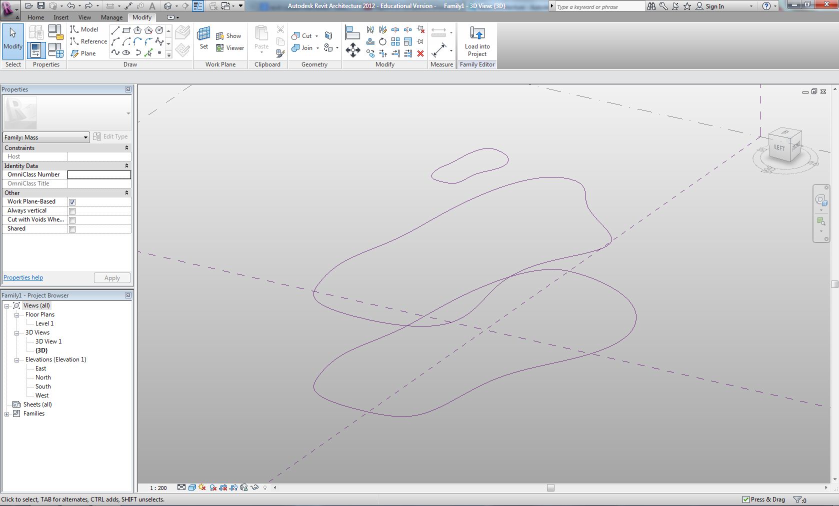Collapse the Elevations tree node
The height and width of the screenshot is (506, 839).
click(x=16, y=360)
